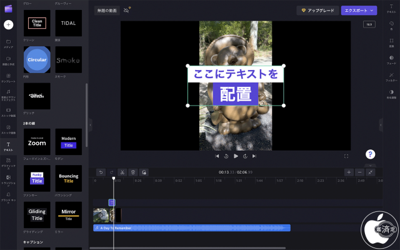Fit the timeline to screen
The height and width of the screenshot is (250, 400).
371,172
